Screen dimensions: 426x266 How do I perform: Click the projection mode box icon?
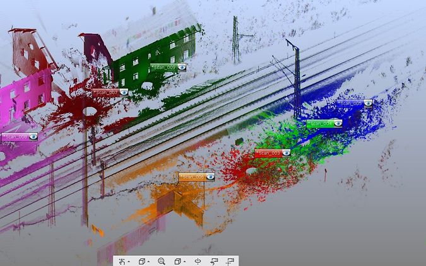(x=178, y=261)
